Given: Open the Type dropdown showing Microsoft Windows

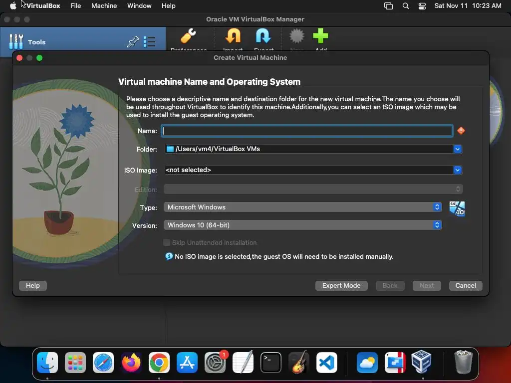Looking at the screenshot, I should (x=303, y=207).
